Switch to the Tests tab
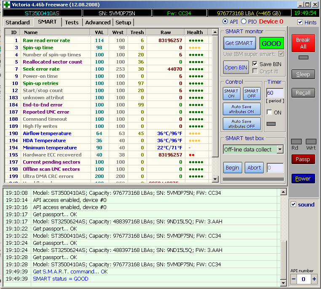The width and height of the screenshot is (321, 289). click(72, 22)
